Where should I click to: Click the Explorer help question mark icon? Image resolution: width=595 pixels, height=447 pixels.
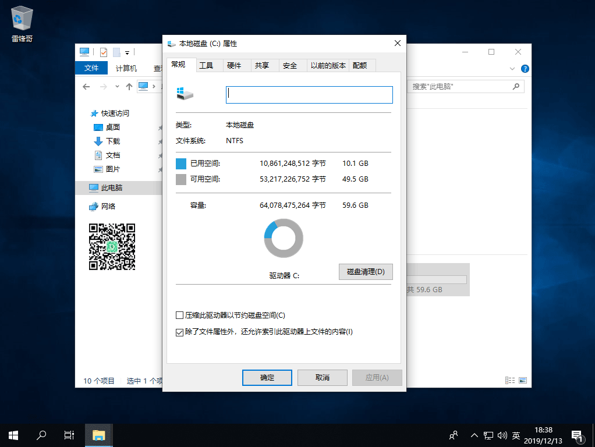[x=525, y=69]
